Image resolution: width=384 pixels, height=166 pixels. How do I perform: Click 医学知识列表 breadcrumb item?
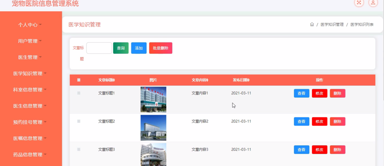[362, 24]
